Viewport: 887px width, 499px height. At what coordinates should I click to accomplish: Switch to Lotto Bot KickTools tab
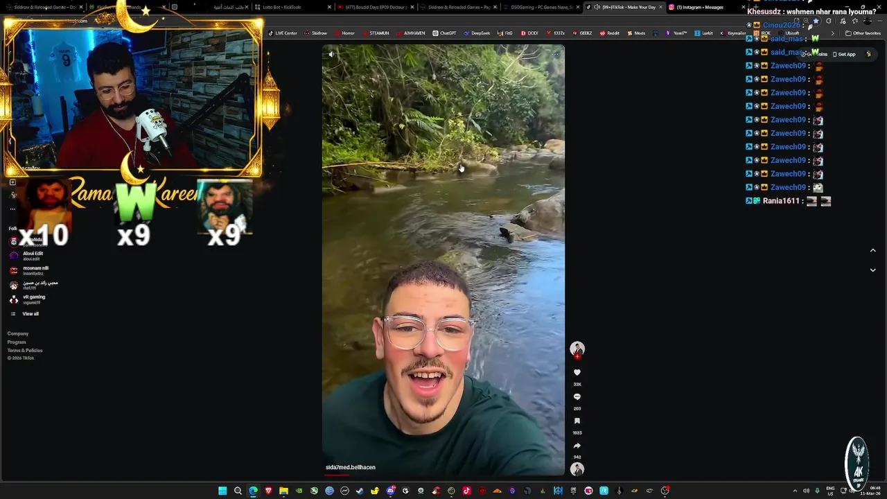pos(291,7)
